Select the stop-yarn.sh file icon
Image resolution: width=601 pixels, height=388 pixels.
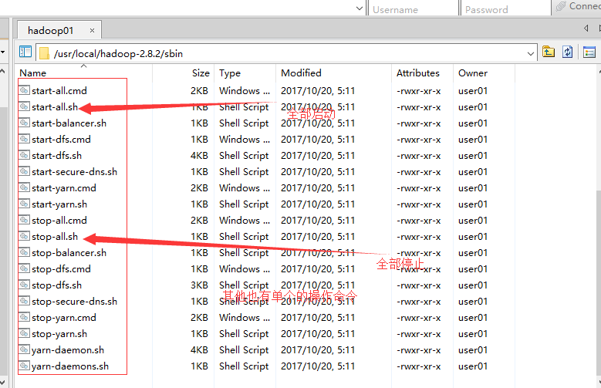[x=24, y=333]
